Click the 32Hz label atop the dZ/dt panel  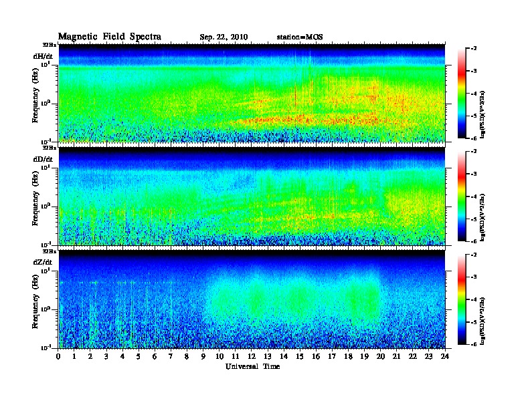(50, 251)
